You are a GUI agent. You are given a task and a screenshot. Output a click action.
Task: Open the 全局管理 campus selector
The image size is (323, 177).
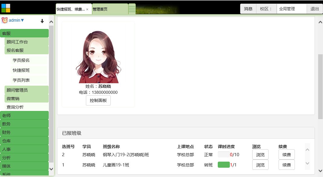click(x=292, y=9)
